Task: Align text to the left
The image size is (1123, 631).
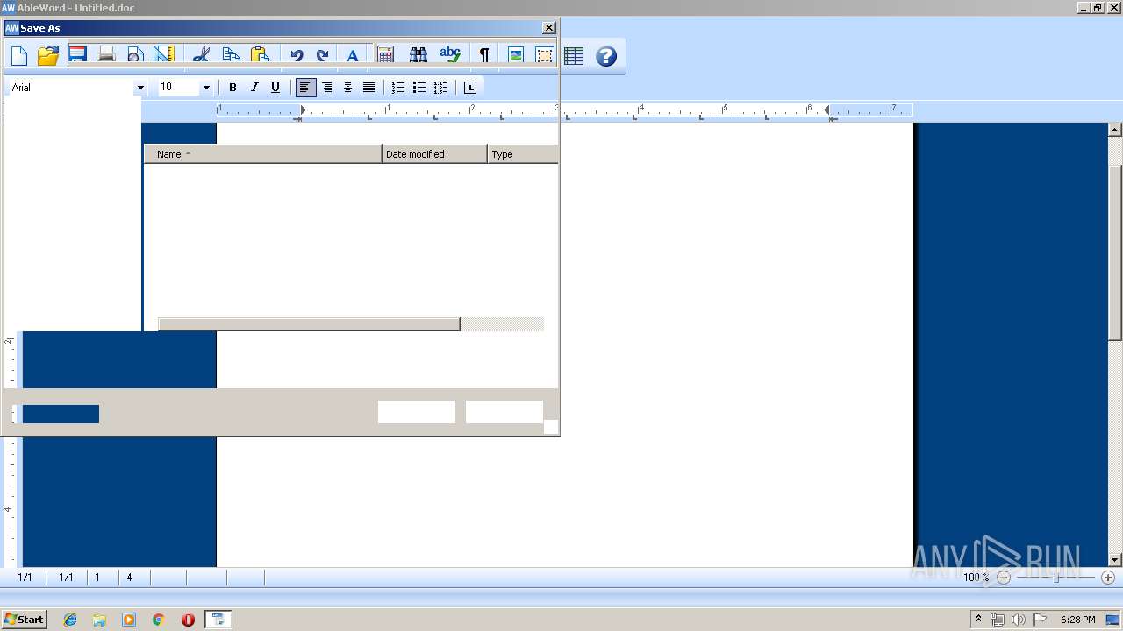Action: (305, 88)
